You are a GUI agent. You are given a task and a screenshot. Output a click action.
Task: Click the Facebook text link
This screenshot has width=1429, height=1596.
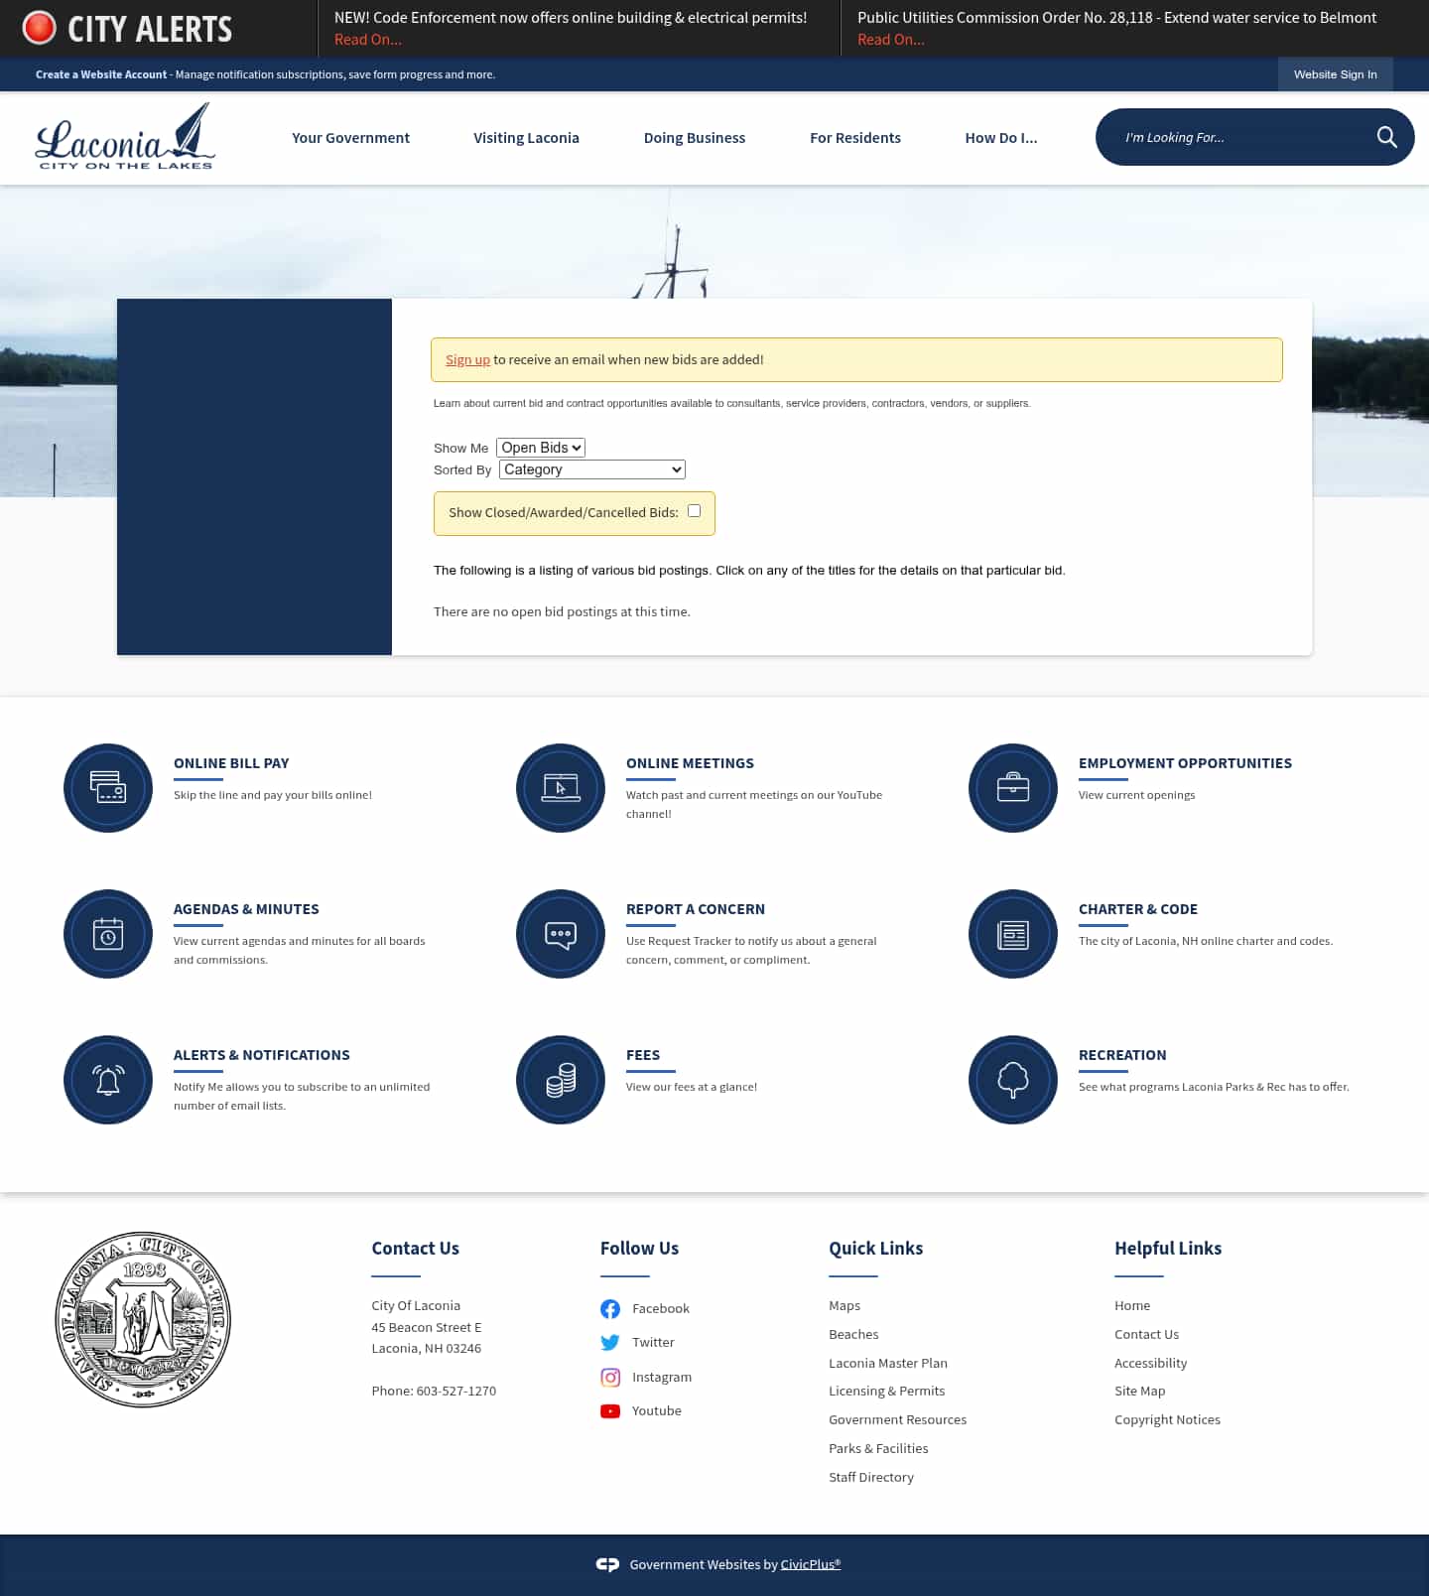[661, 1309]
